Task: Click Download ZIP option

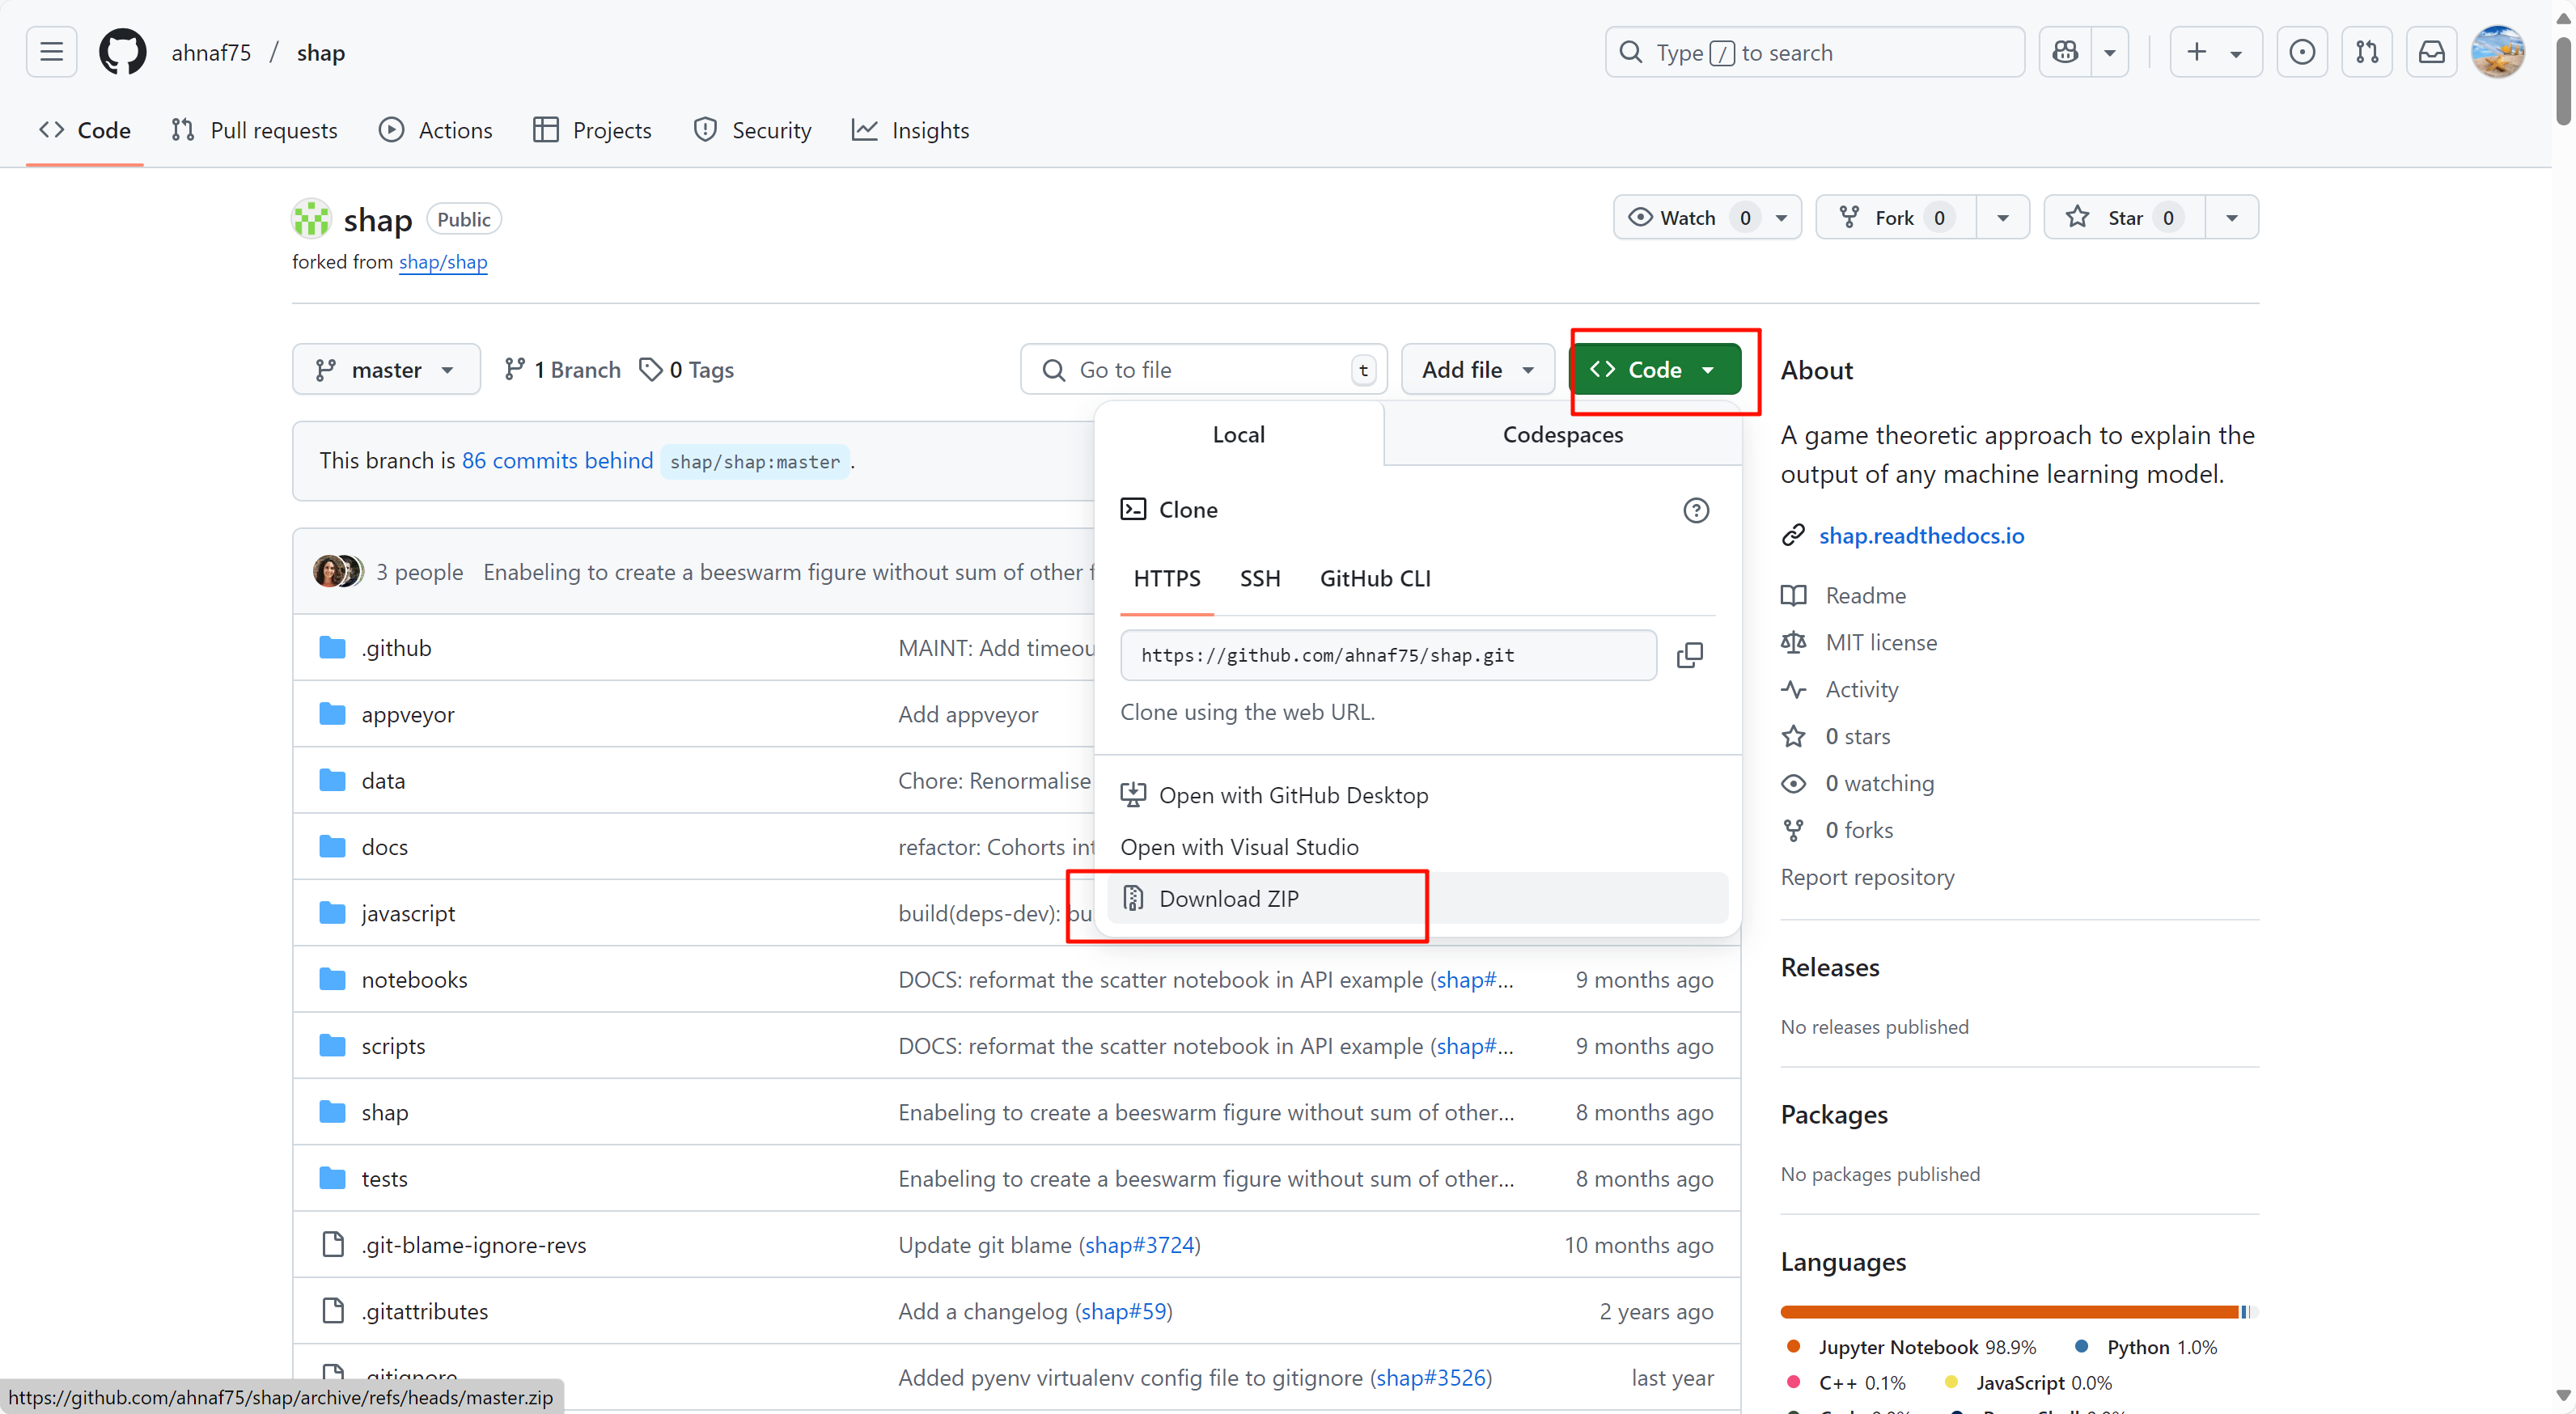Action: pyautogui.click(x=1228, y=898)
